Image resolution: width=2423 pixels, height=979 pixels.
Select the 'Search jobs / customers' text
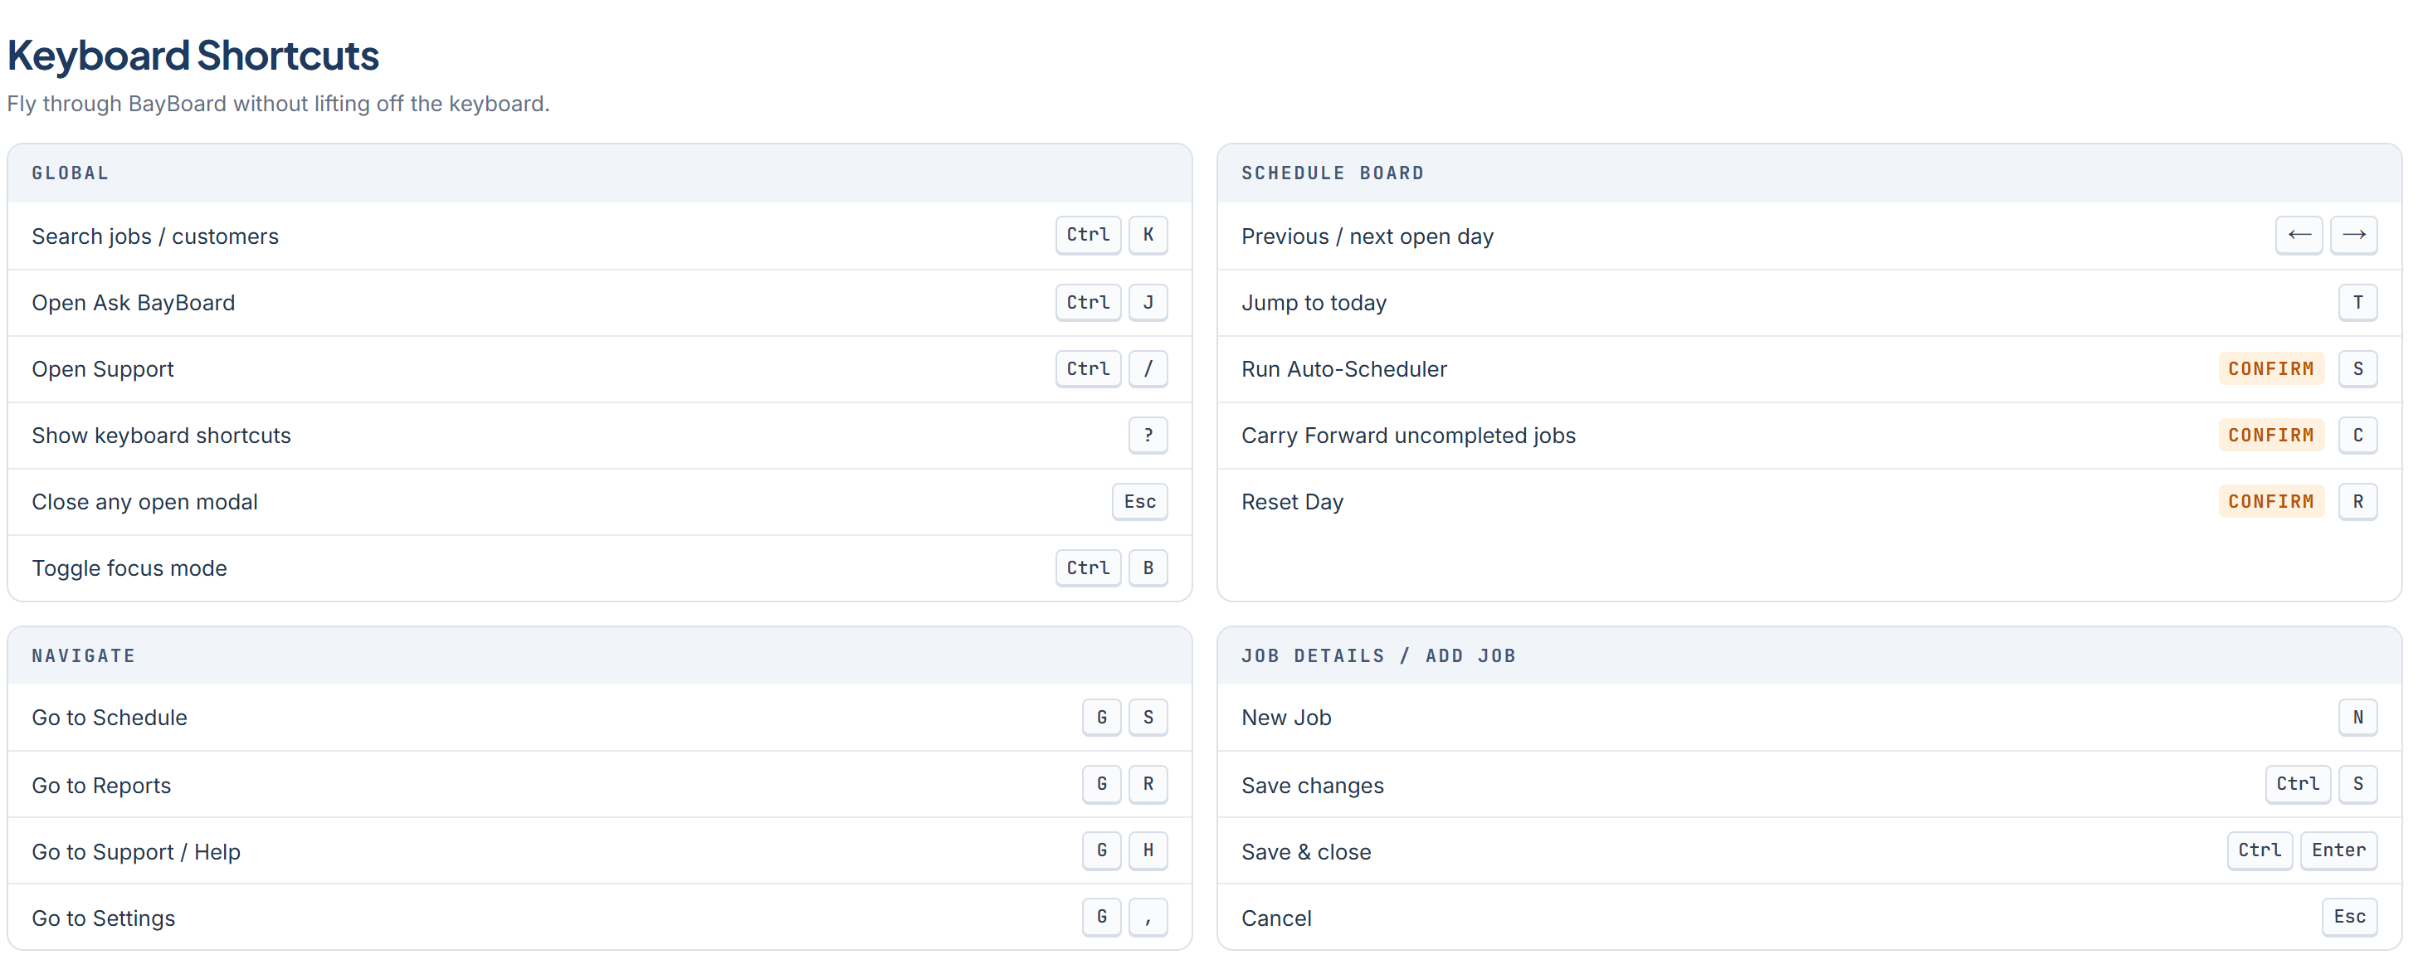point(155,236)
